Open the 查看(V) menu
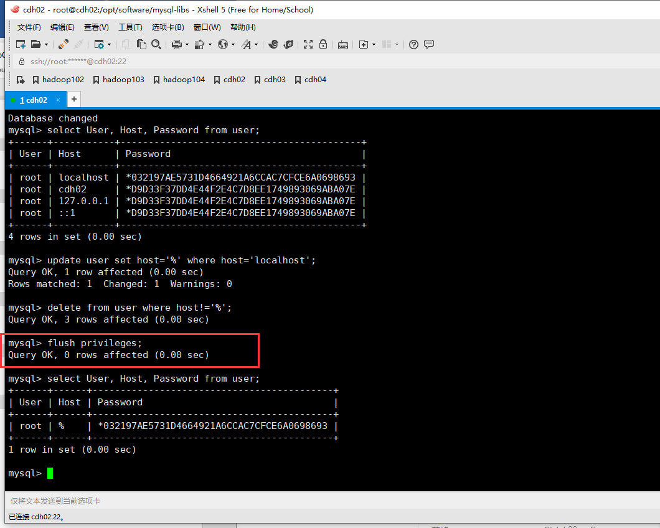 [x=97, y=27]
